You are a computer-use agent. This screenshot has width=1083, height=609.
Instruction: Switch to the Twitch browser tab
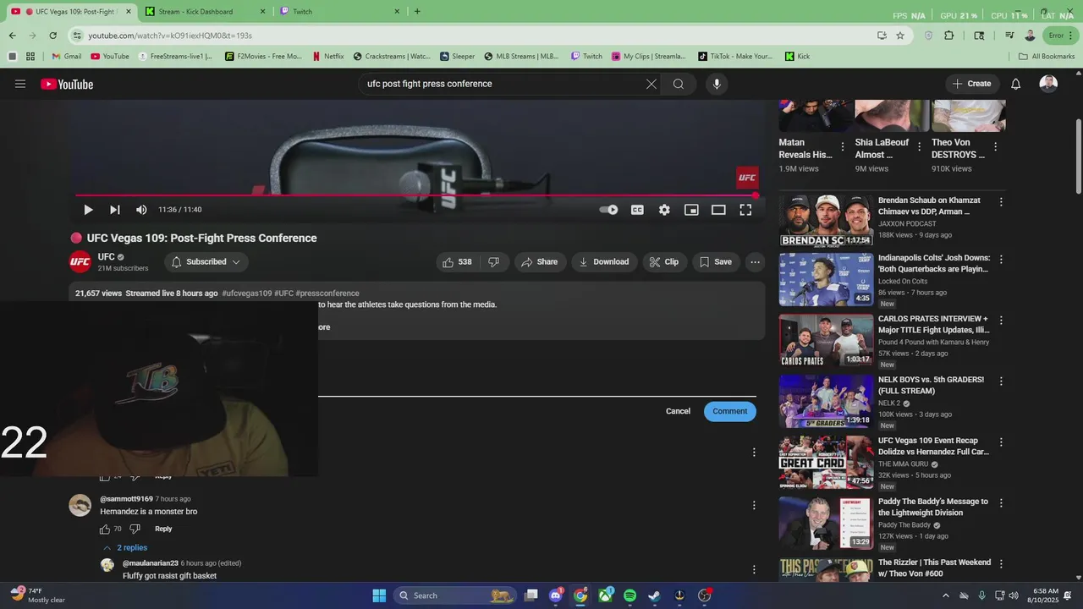click(338, 12)
